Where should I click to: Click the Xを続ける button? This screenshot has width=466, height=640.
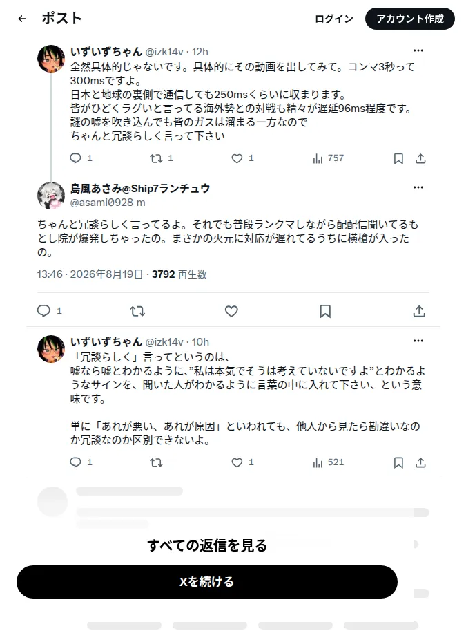[207, 582]
